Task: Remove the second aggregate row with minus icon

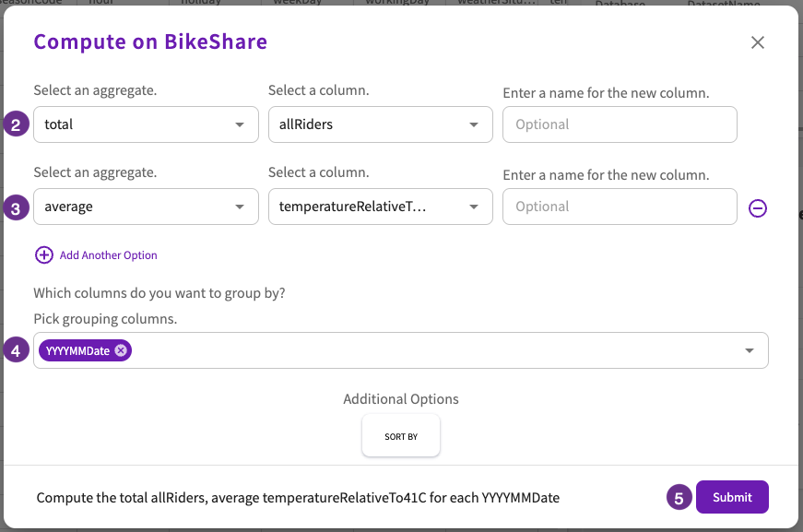Action: 758,207
